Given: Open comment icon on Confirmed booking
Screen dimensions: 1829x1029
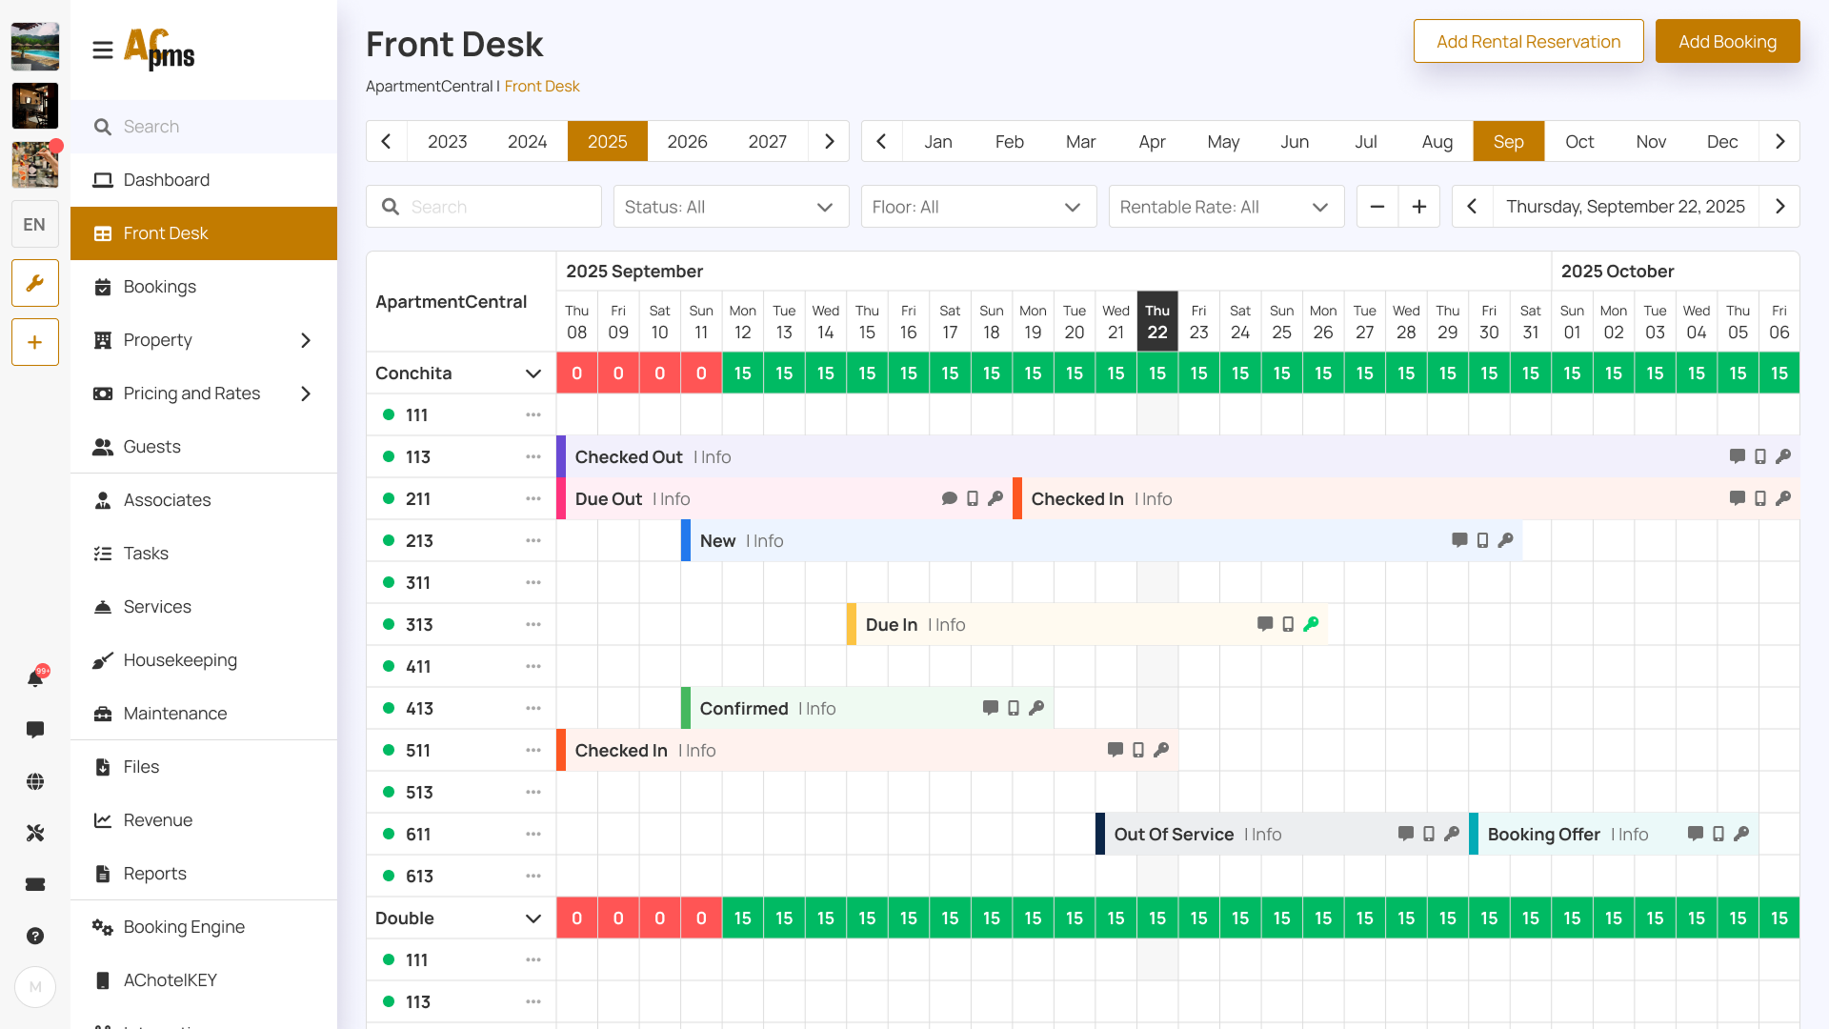Looking at the screenshot, I should [x=991, y=708].
